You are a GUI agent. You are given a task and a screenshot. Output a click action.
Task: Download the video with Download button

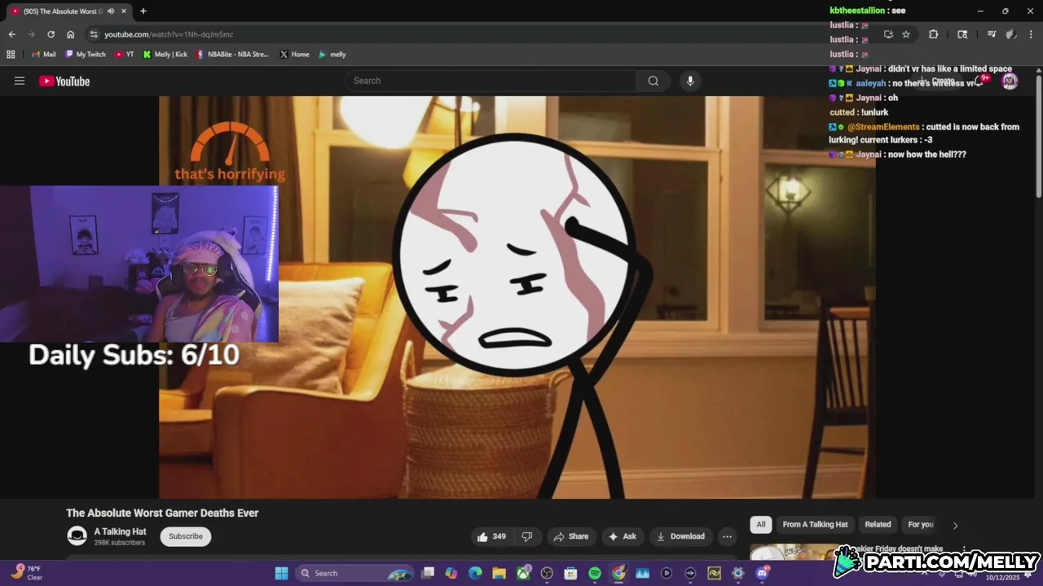(680, 536)
